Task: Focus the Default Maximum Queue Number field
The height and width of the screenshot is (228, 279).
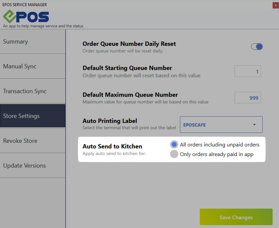Action: [x=247, y=98]
